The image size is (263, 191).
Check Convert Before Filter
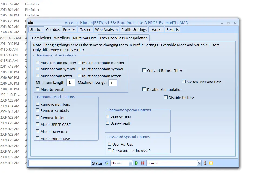pos(144,70)
